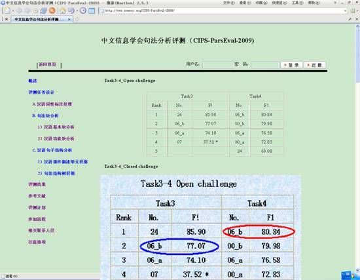Click the forward navigation arrow
The image size is (360, 280).
[x=27, y=10]
